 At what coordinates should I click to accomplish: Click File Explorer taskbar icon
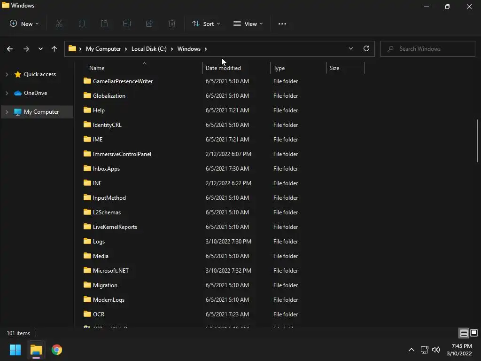coord(36,350)
